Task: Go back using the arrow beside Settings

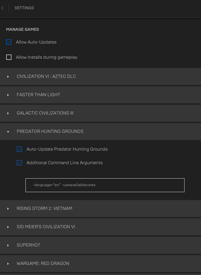Action: click(x=2, y=8)
